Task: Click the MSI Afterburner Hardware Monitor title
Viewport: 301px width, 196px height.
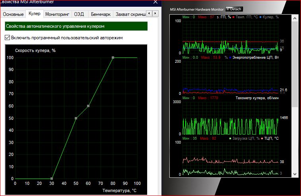Action: [x=196, y=9]
